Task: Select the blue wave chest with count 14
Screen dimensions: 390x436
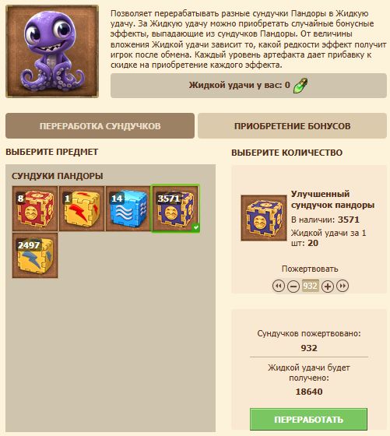Action: tap(128, 209)
